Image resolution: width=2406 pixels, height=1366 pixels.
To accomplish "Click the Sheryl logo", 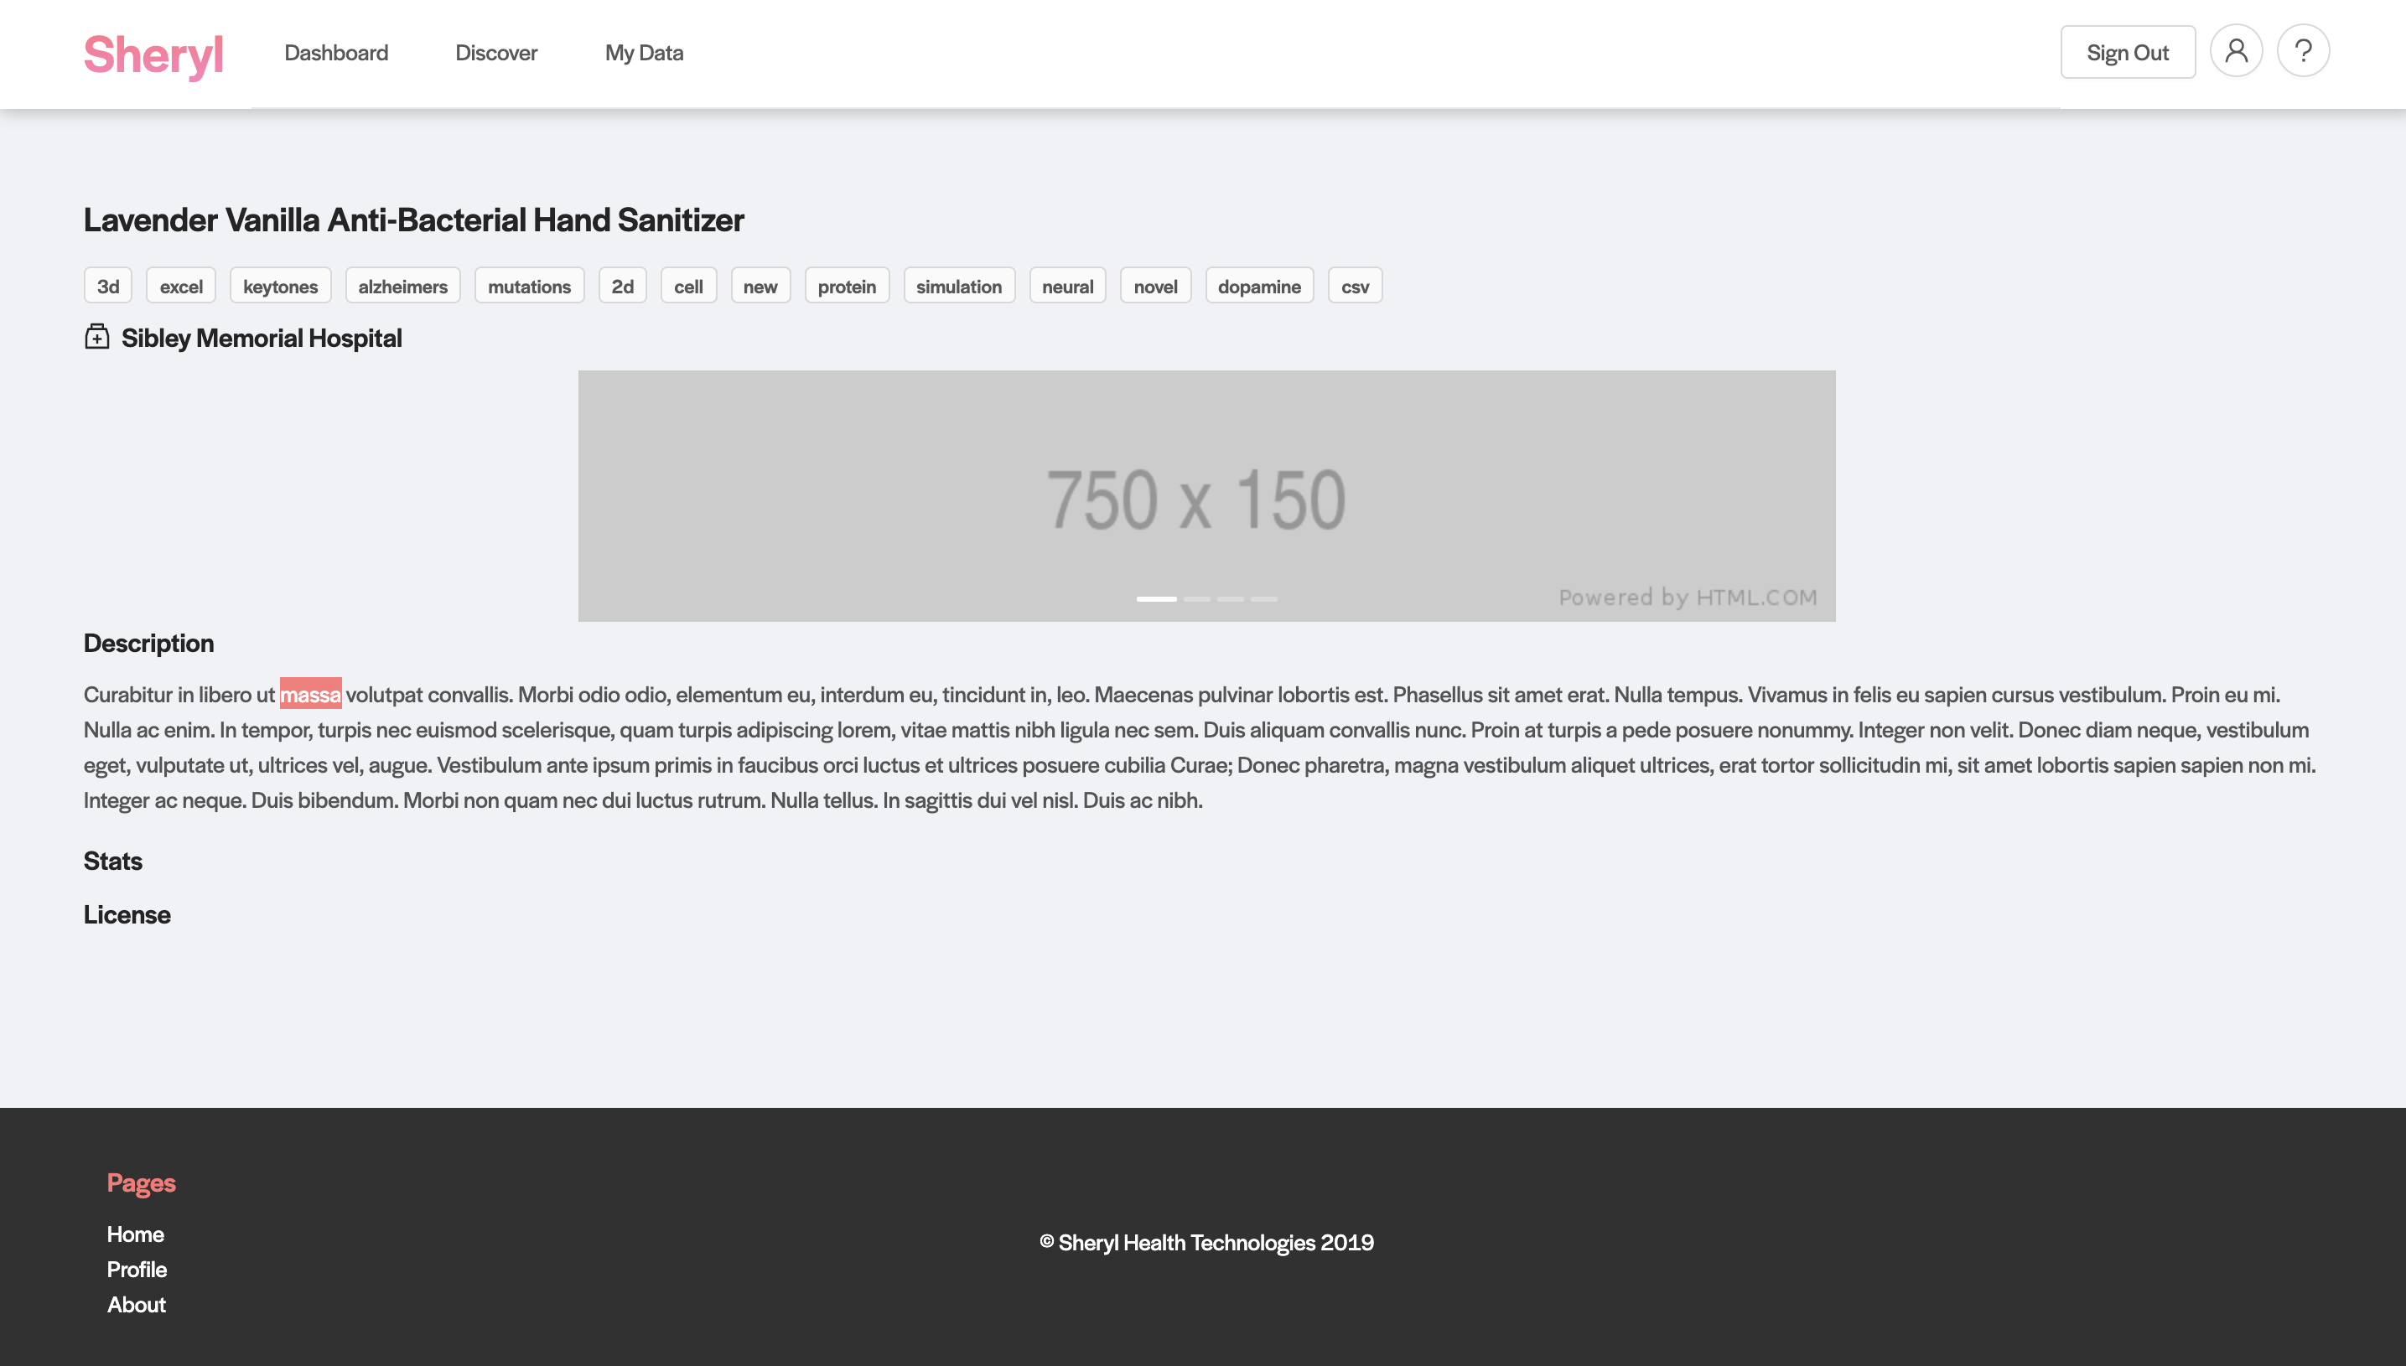I will click(154, 54).
